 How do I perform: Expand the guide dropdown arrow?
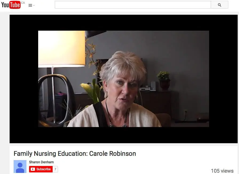34,6
